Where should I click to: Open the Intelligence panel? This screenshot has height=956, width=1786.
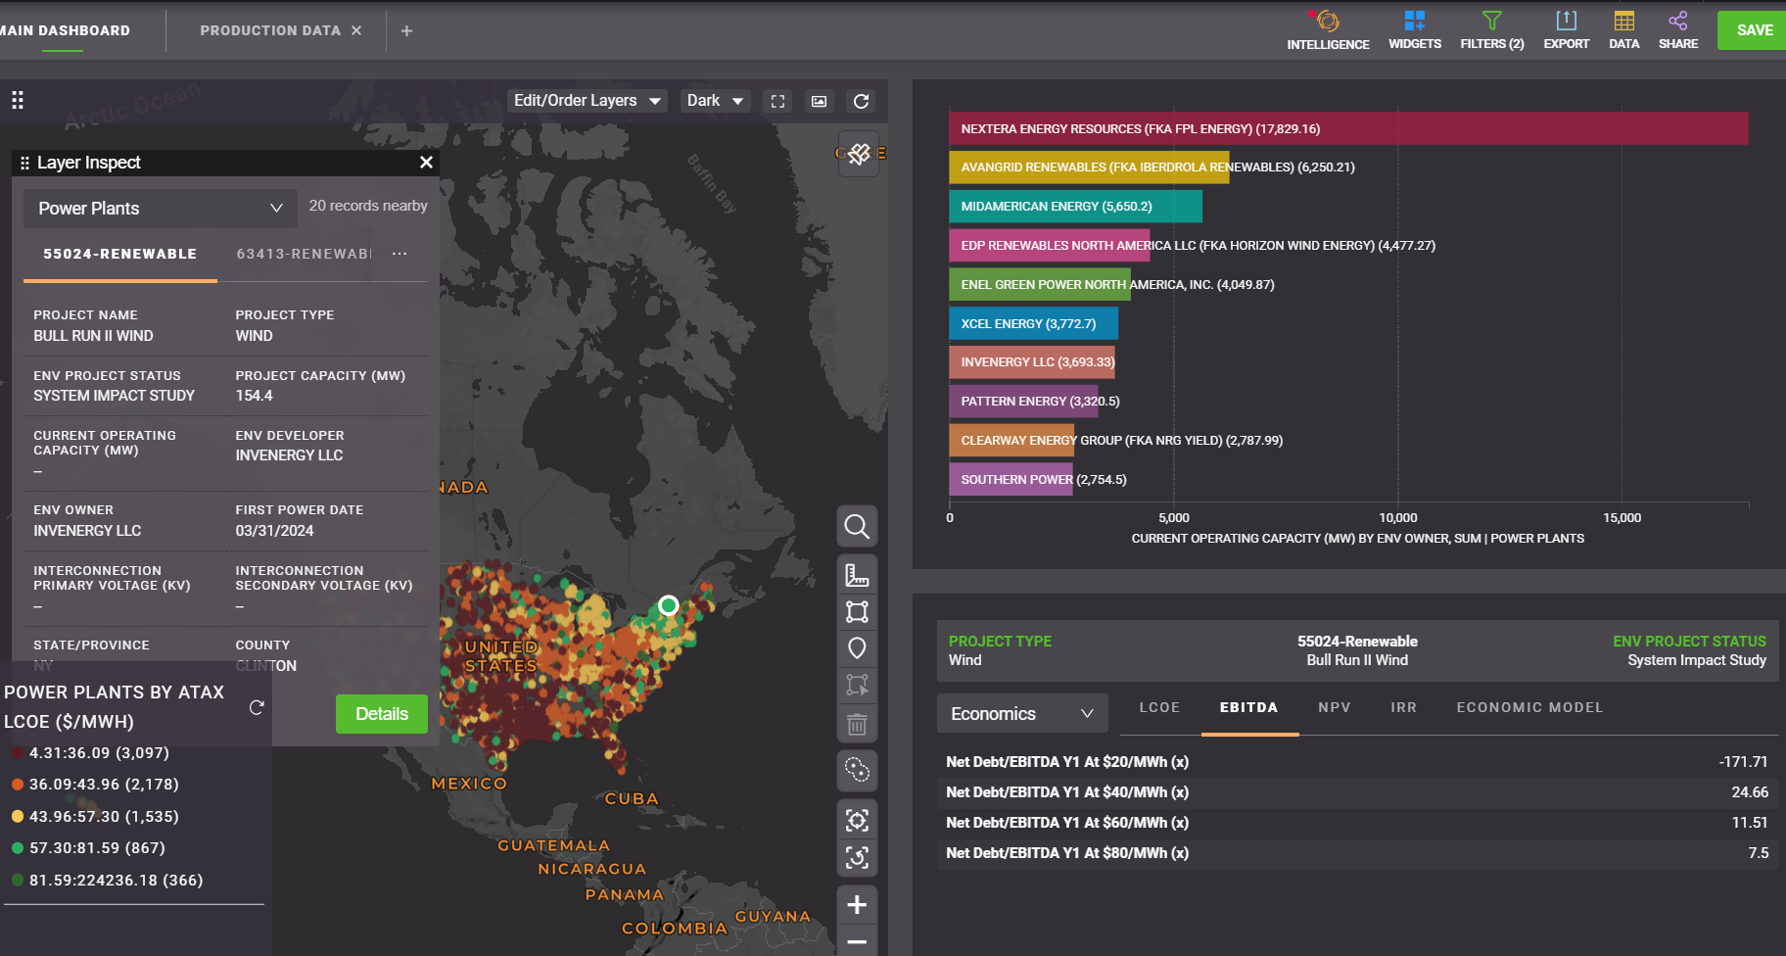point(1327,29)
